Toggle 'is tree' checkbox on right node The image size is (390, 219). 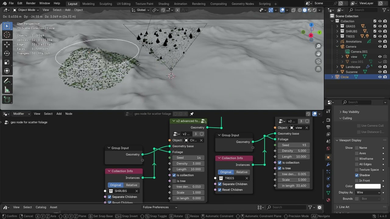279,168
